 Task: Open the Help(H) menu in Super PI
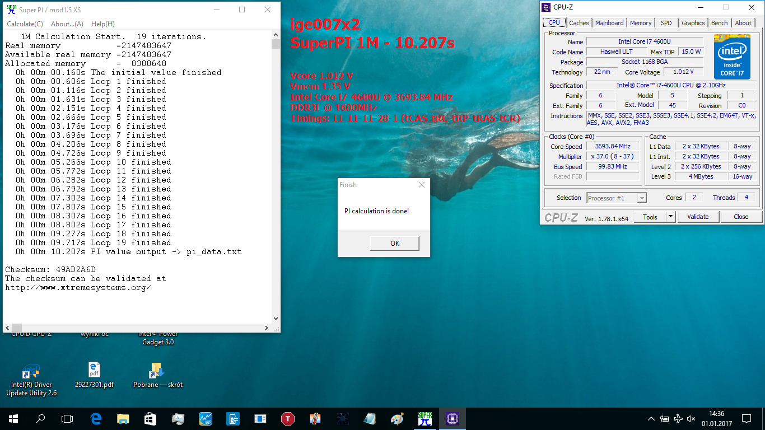point(102,24)
